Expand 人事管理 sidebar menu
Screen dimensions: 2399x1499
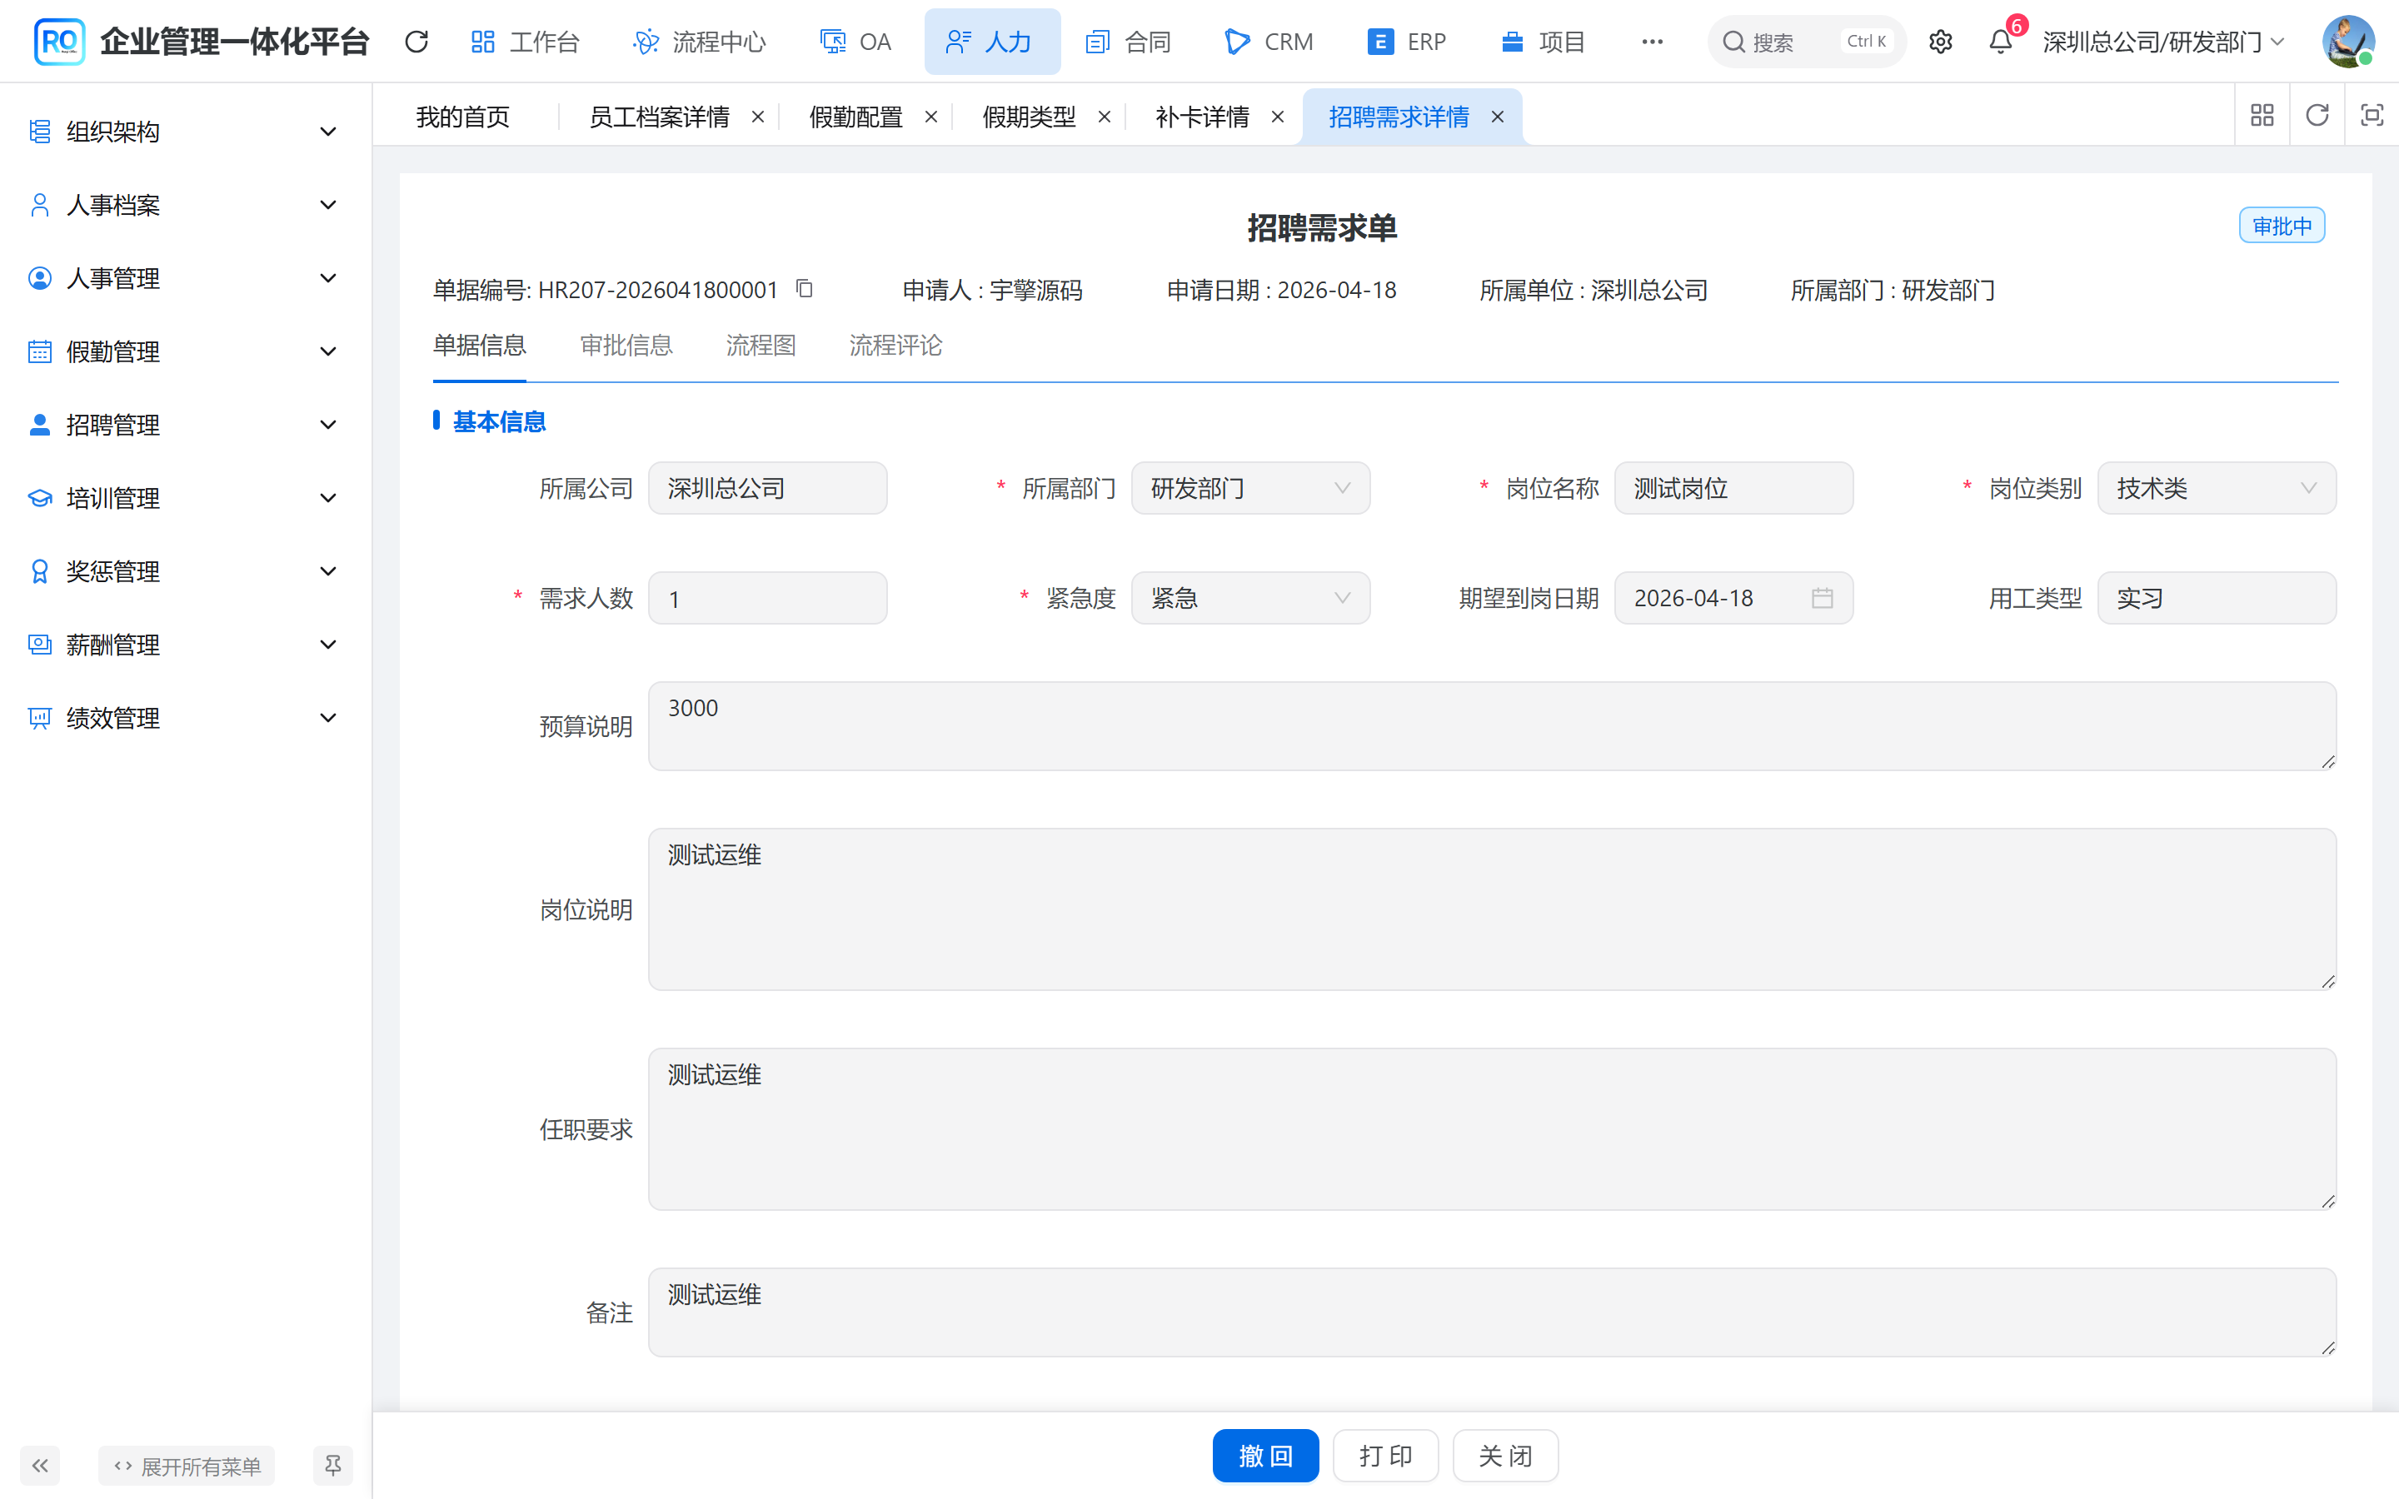click(x=186, y=279)
